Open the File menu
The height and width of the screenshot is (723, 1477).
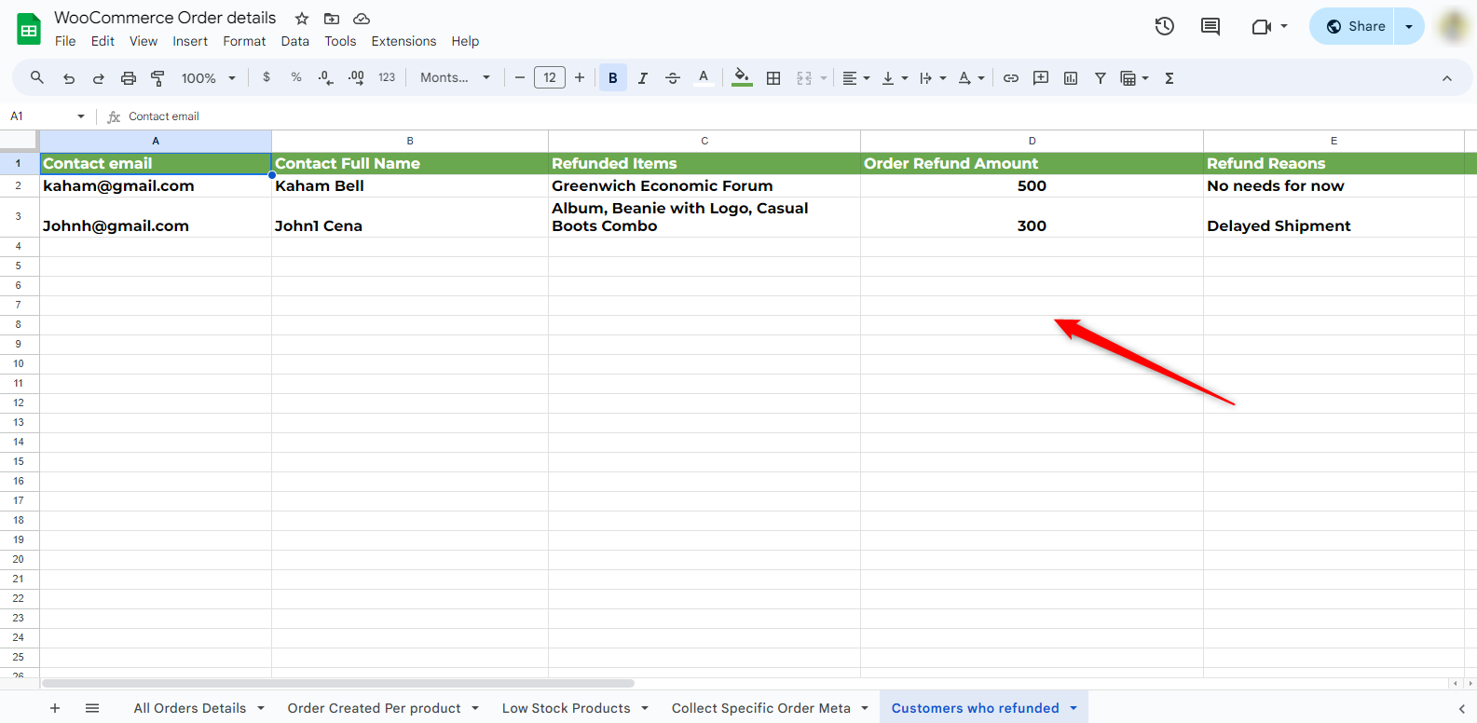[65, 41]
